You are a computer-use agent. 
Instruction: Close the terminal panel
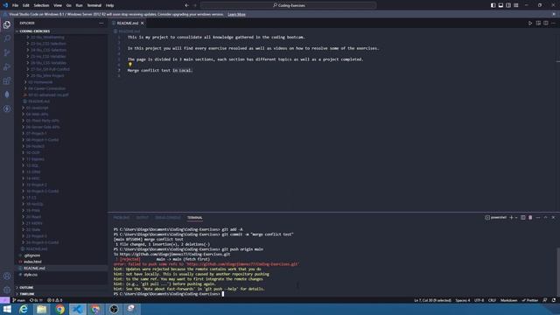(x=553, y=218)
